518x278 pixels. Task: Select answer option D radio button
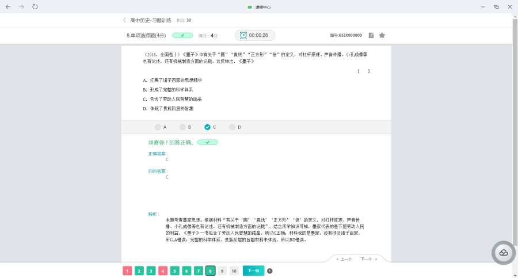pos(232,127)
